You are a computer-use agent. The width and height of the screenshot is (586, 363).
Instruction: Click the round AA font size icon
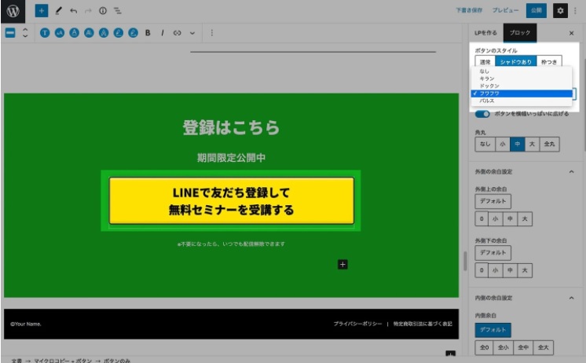(x=60, y=33)
